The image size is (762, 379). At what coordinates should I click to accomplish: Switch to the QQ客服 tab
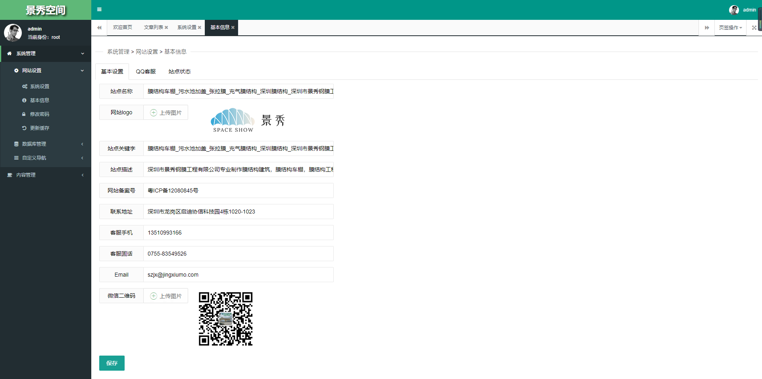point(146,72)
